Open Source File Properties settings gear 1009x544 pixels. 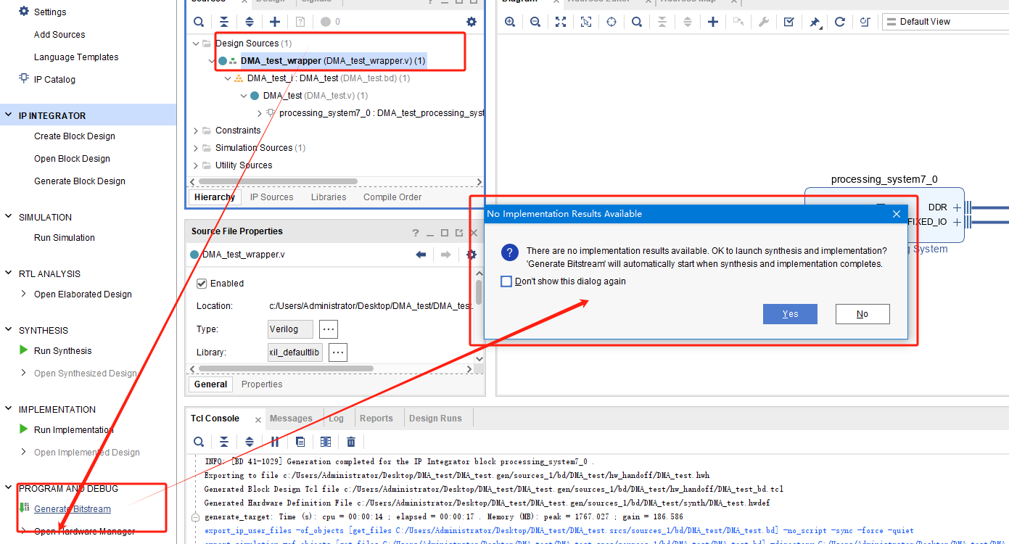pos(471,255)
